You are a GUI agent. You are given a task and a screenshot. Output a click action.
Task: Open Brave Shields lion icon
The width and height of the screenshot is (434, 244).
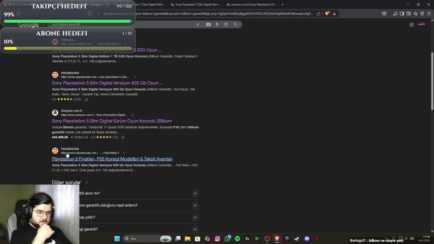(327, 14)
